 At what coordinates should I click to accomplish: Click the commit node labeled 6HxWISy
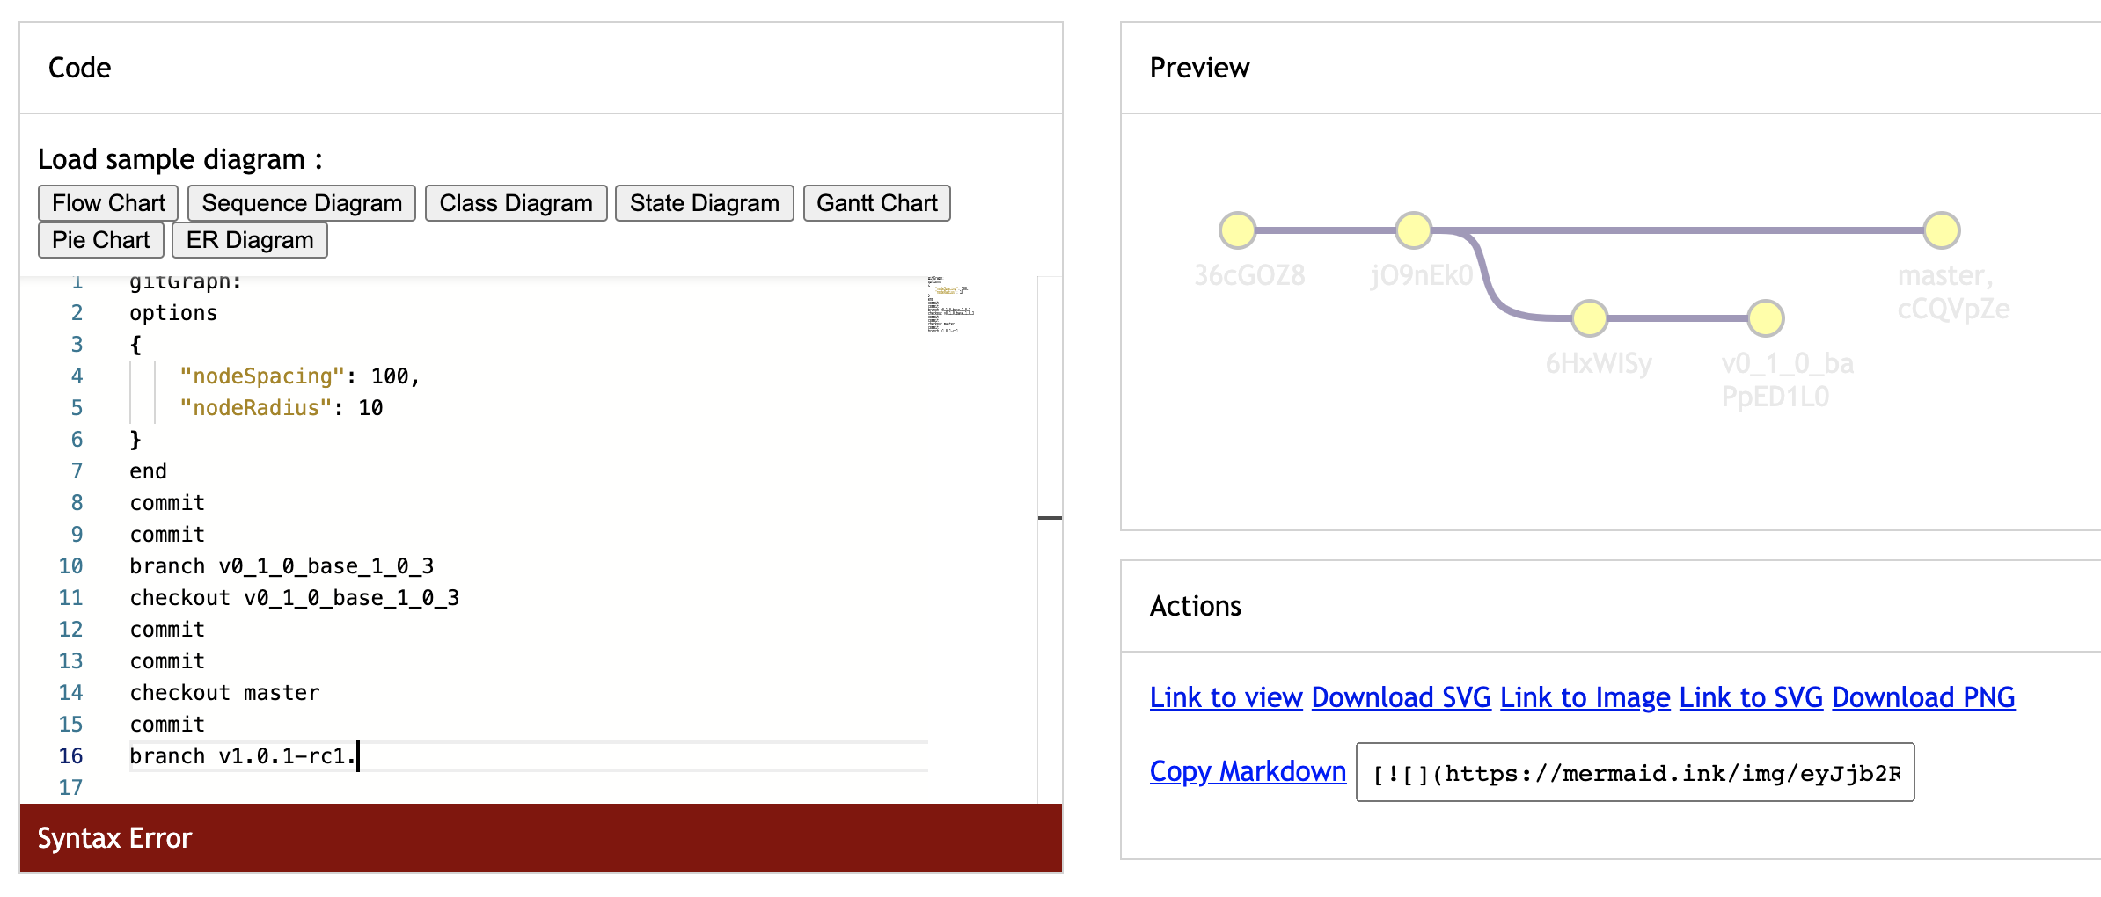[1589, 318]
